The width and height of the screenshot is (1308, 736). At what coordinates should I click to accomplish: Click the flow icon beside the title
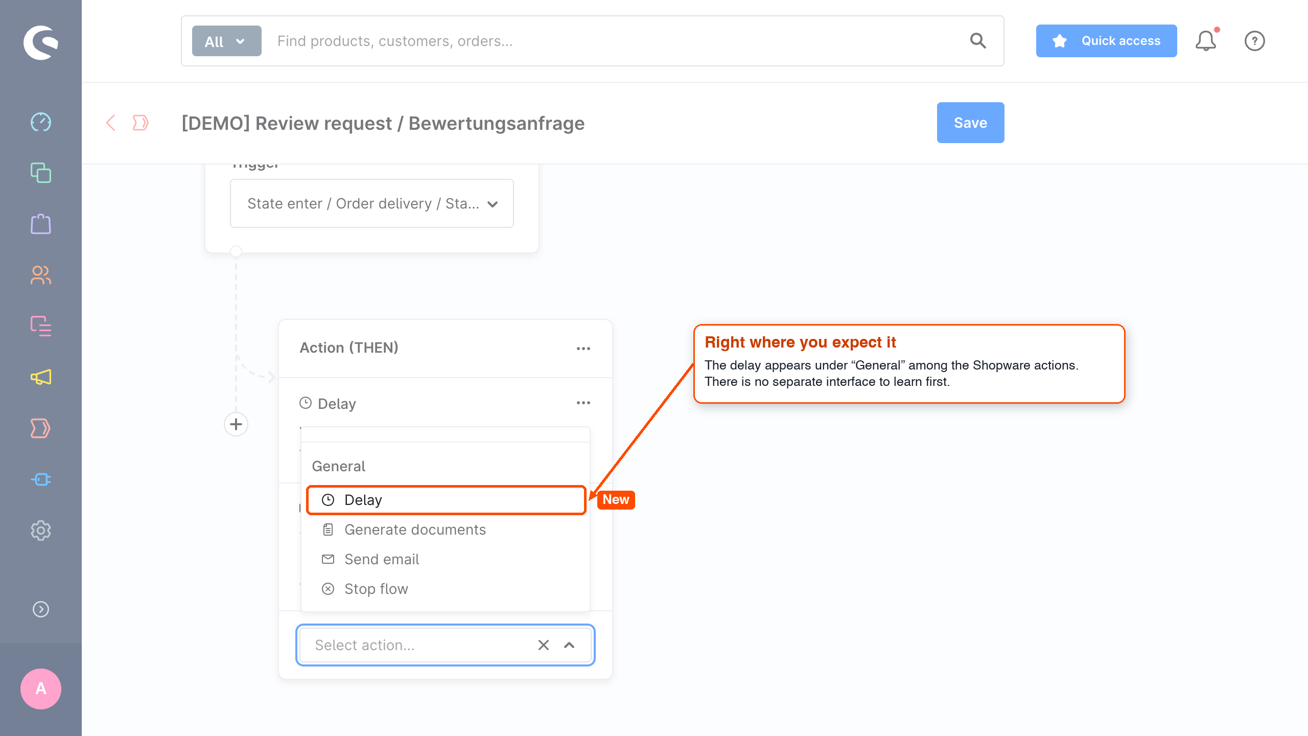(x=140, y=123)
